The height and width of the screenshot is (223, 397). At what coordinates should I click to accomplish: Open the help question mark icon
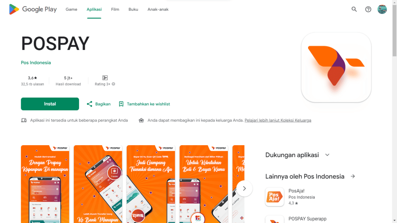(368, 10)
